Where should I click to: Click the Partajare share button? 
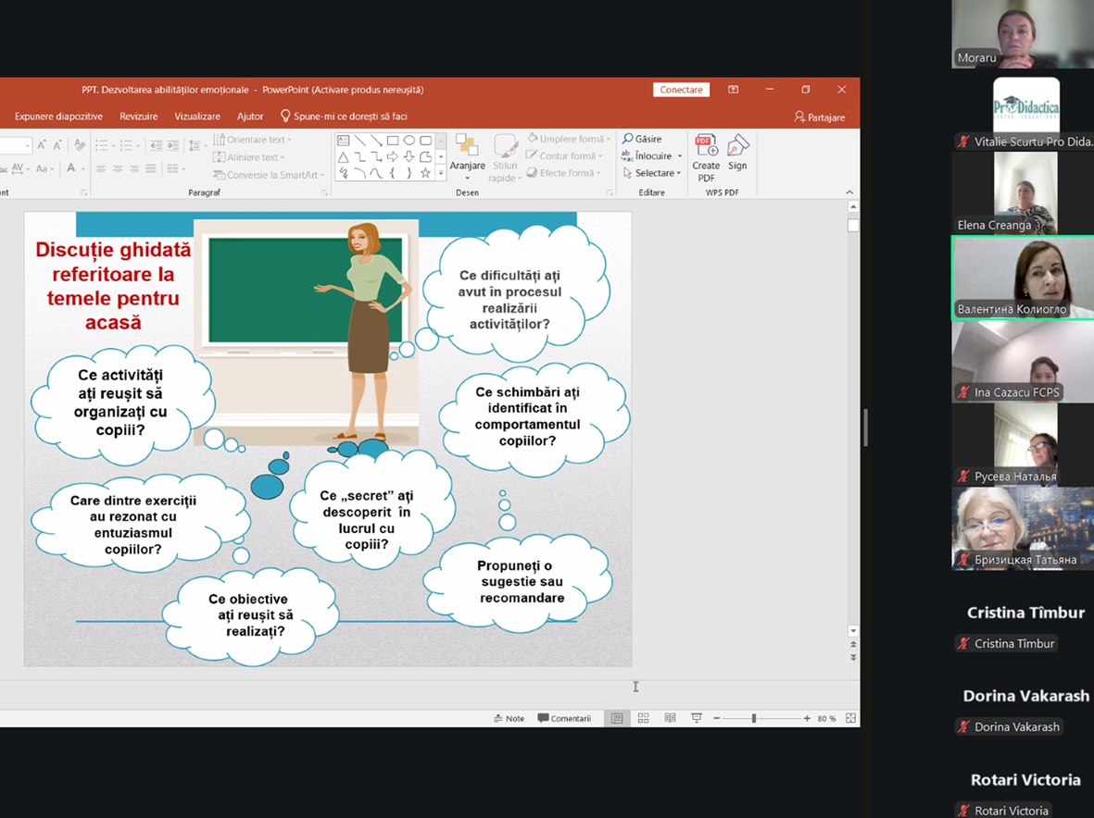[820, 118]
